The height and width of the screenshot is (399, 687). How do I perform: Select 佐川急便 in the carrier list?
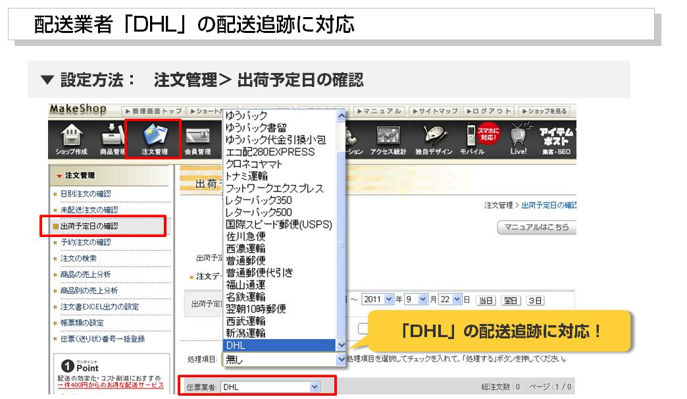pos(280,237)
